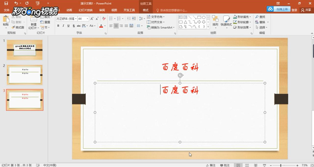314x167 pixels.
Task: Clear all text formatting
Action: 104,19
